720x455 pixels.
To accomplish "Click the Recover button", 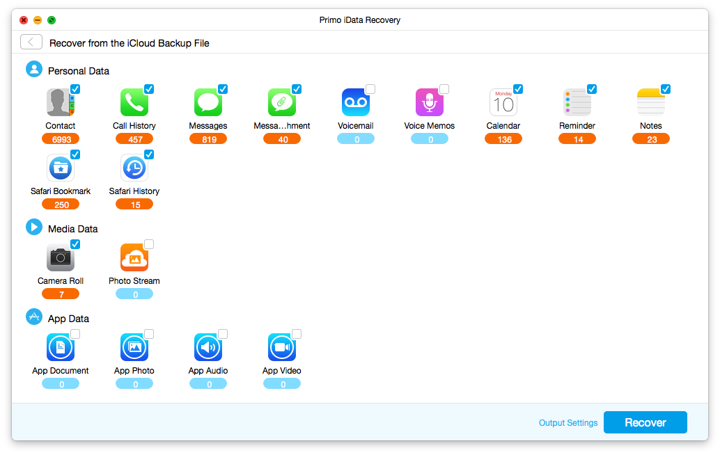I will [645, 422].
